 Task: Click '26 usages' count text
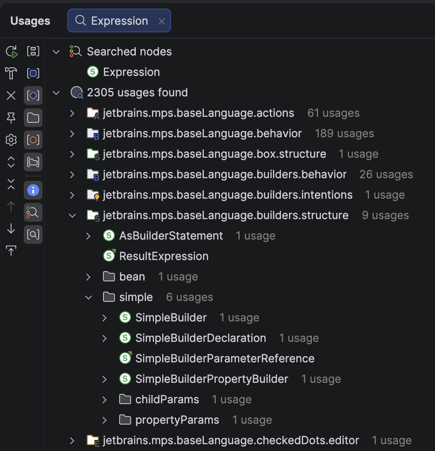pos(386,174)
